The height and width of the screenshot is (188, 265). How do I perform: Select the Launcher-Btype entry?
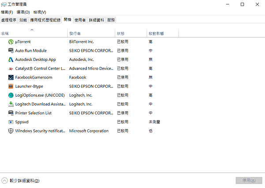(29, 86)
